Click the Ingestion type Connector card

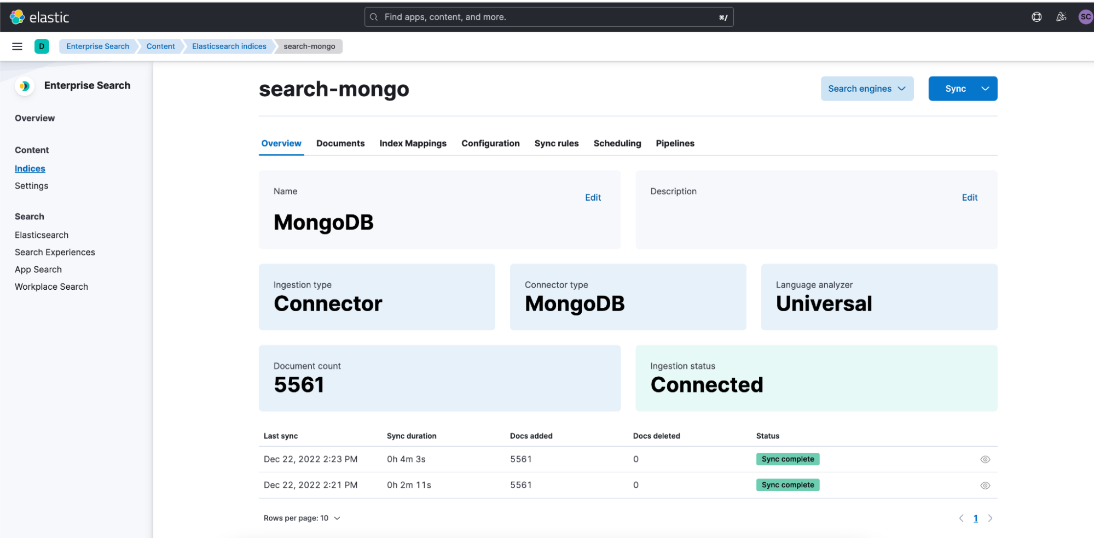[x=377, y=297]
